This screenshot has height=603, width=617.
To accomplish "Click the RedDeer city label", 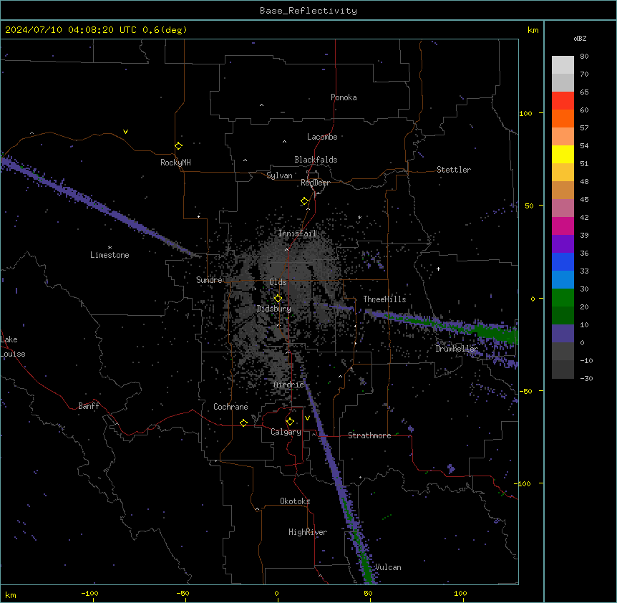I will tap(315, 183).
